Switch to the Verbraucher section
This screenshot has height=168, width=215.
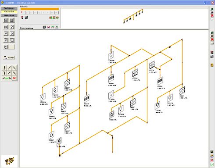pos(9,11)
